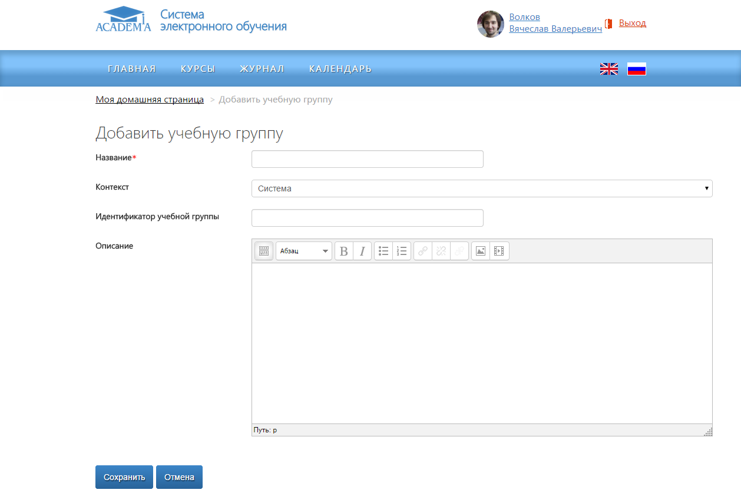This screenshot has width=741, height=503.
Task: Open the Календарь menu item
Action: point(340,69)
